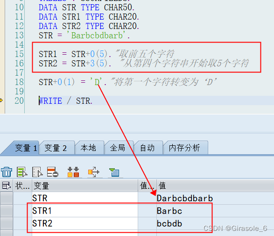
Task: Open the 全局 tab
Action: pyautogui.click(x=118, y=148)
